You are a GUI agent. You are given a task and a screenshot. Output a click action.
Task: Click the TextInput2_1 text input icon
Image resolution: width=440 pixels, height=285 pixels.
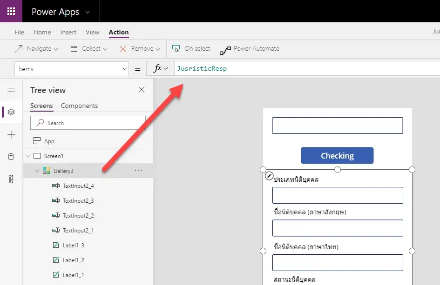[x=56, y=230]
